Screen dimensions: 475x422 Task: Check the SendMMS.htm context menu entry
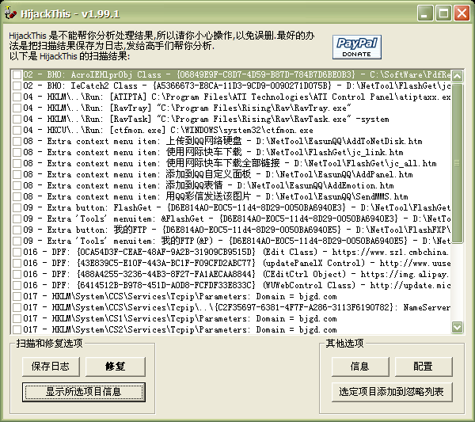pos(17,196)
